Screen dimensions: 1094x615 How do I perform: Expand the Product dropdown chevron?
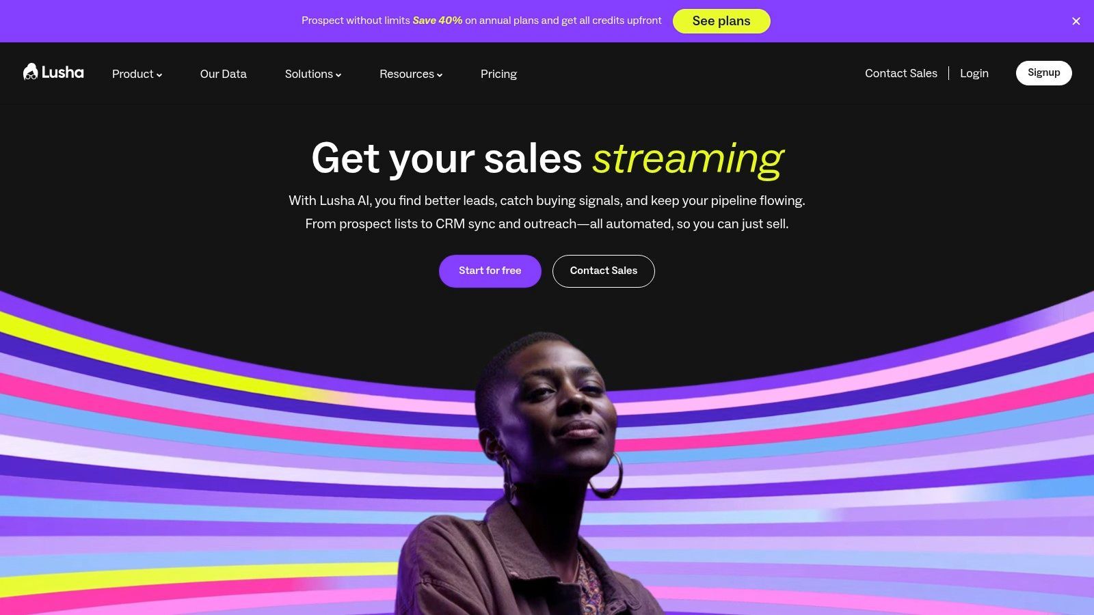pos(159,75)
